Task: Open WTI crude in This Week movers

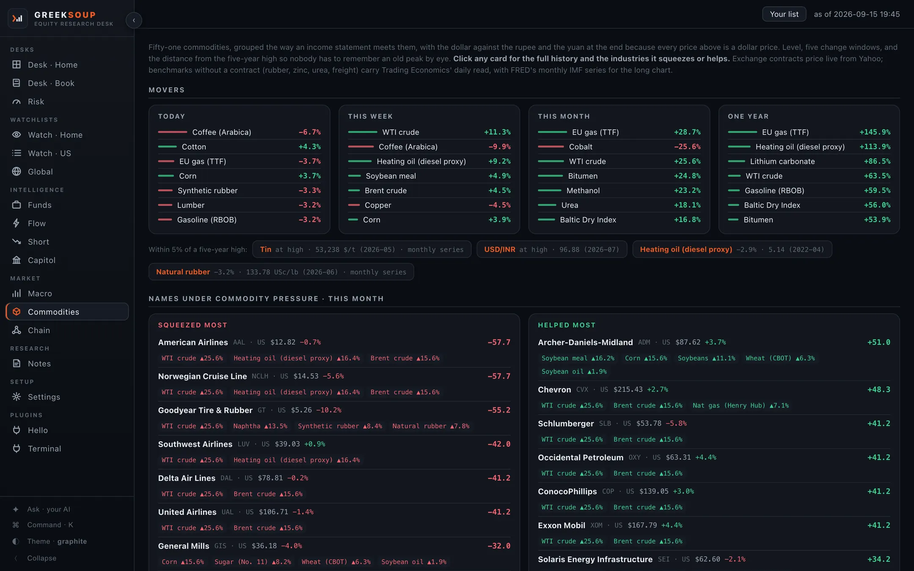Action: [x=429, y=132]
